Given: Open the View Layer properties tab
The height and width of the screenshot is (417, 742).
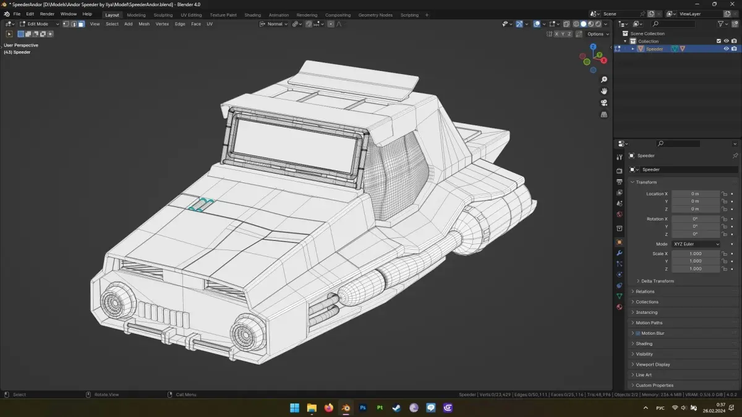Looking at the screenshot, I should [619, 192].
